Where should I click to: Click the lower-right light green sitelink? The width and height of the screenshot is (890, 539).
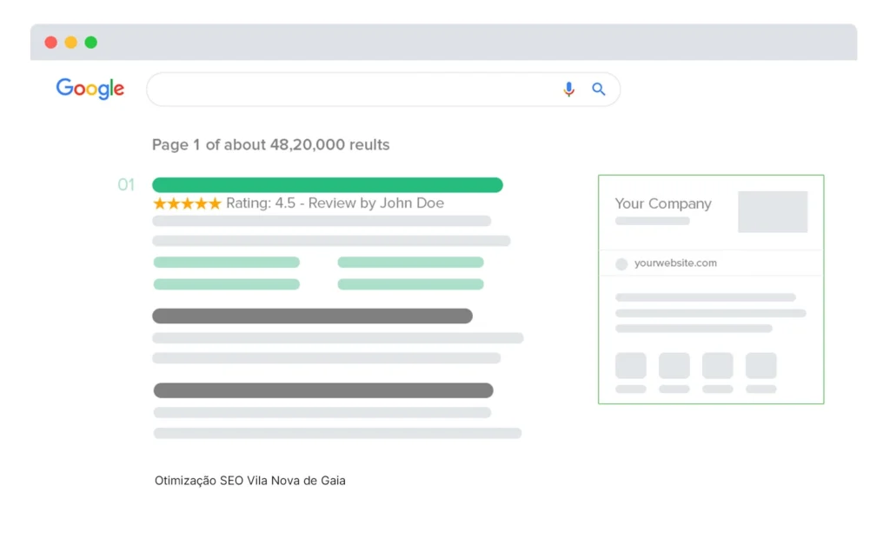pos(410,284)
